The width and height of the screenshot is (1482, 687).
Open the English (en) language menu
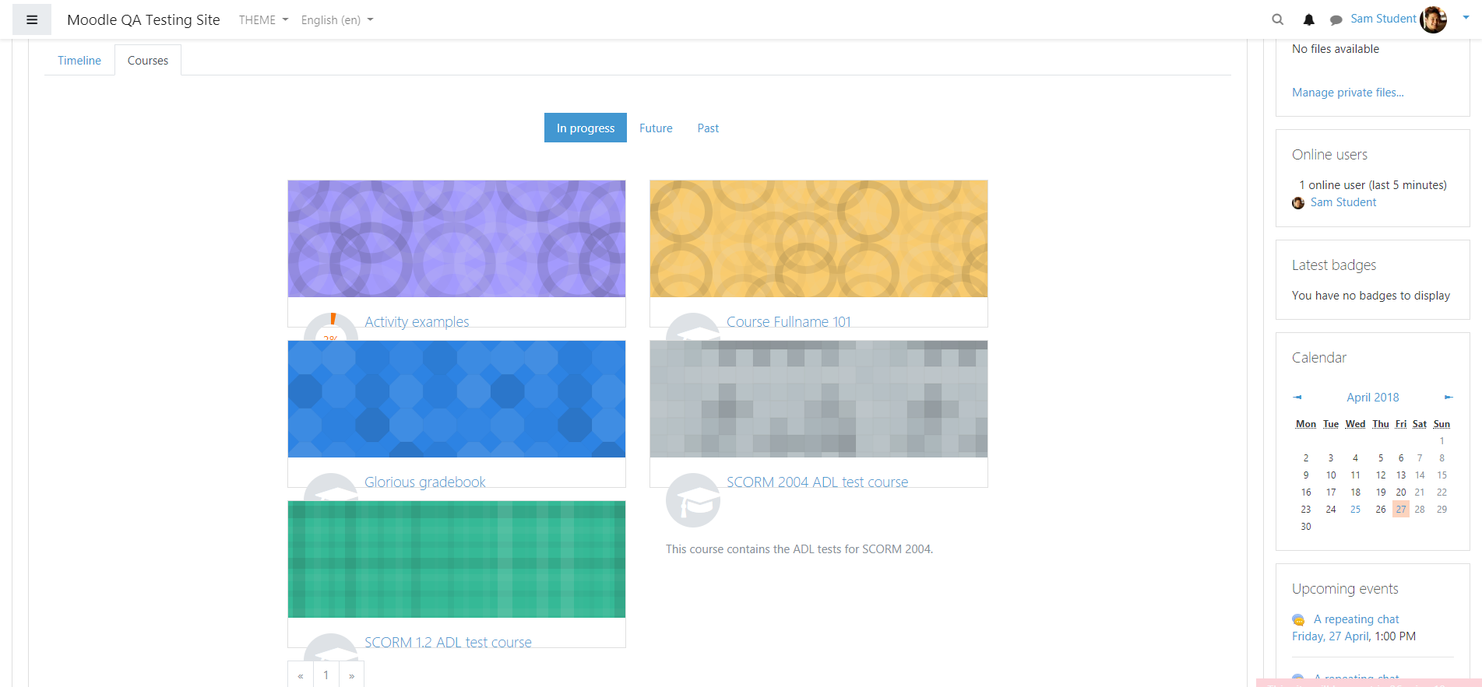coord(337,20)
